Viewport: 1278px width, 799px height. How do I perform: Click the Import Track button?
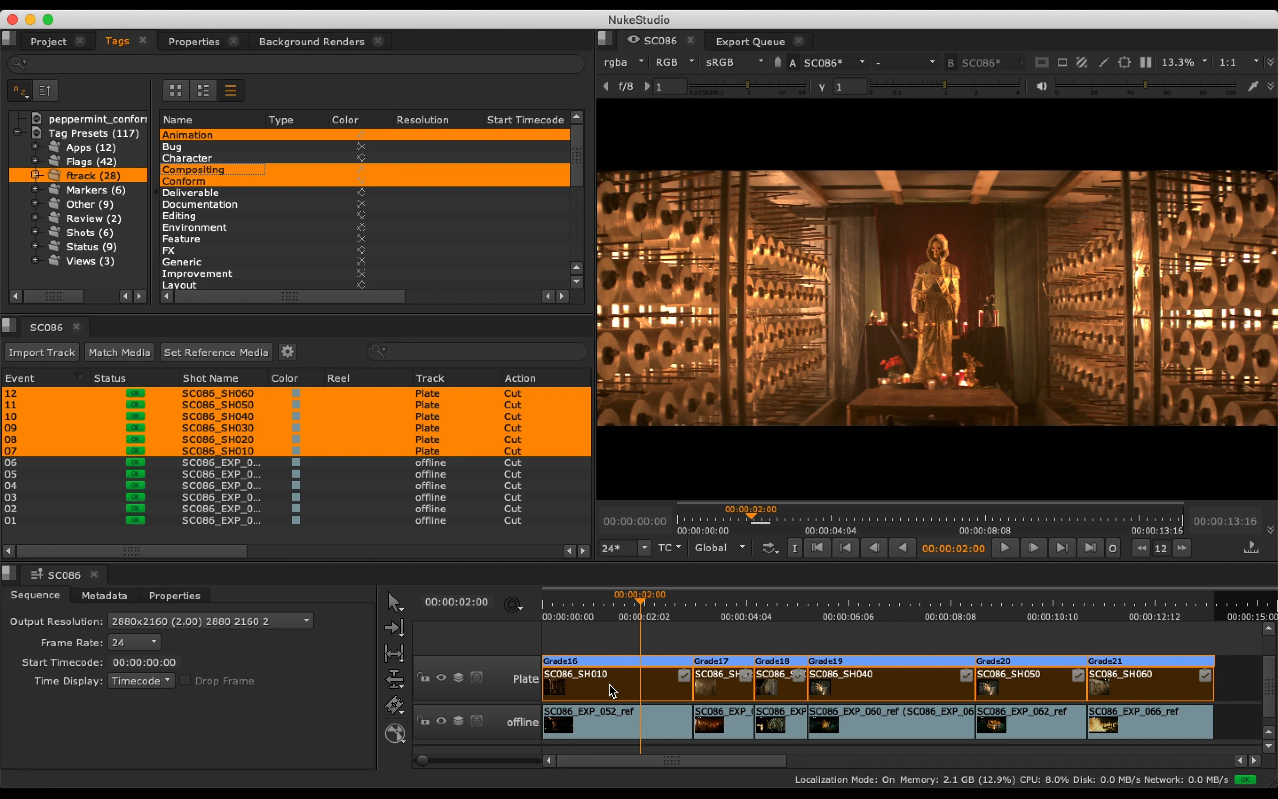[x=42, y=352]
